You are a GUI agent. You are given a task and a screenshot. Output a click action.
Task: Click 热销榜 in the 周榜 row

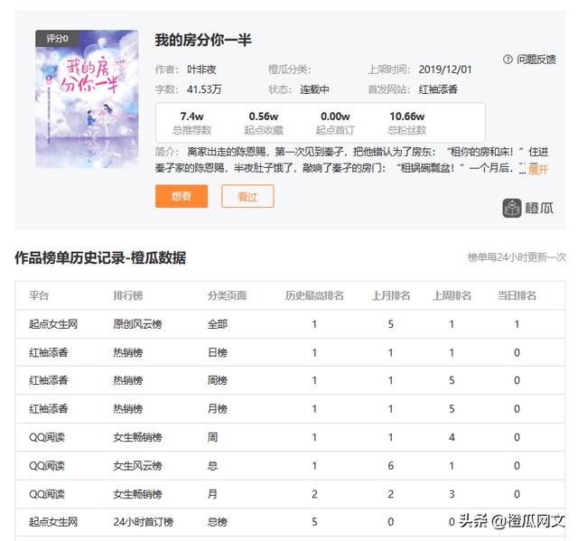[128, 380]
